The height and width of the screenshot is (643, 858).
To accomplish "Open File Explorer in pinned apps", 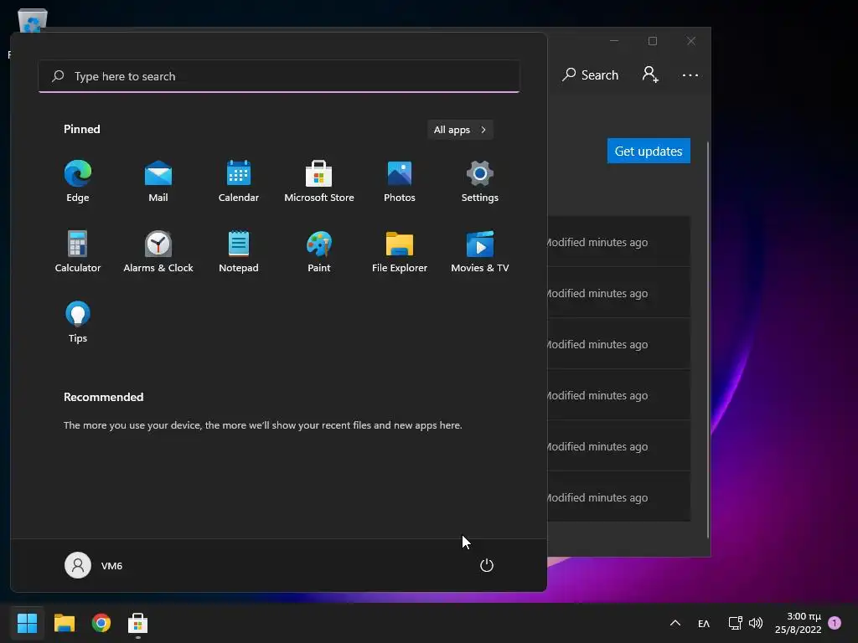I will pyautogui.click(x=400, y=251).
